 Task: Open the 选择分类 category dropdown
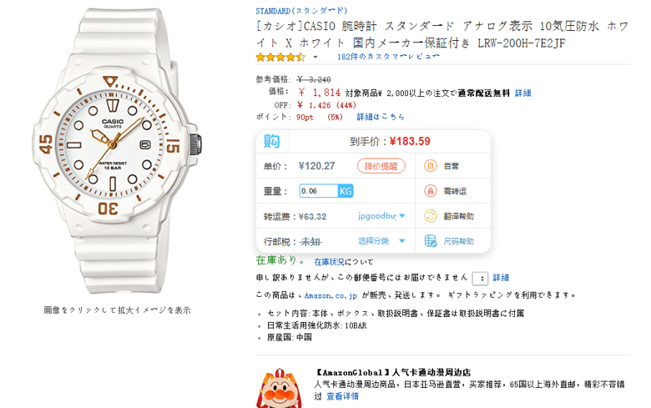tap(381, 241)
